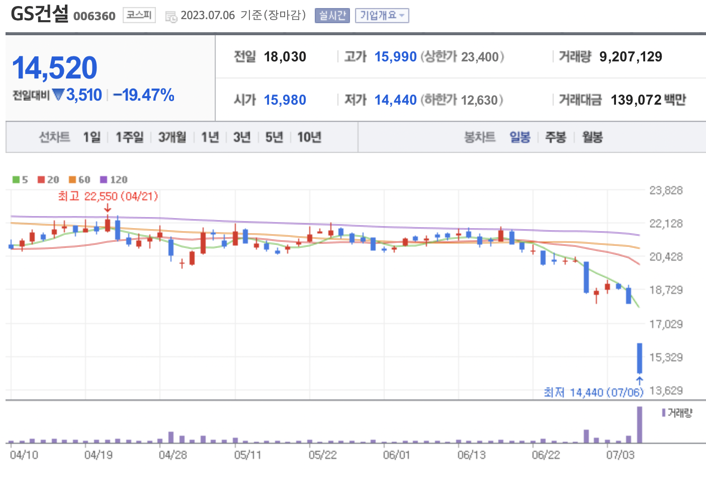Click the 저가 value 14,440
706x477 pixels.
pos(396,100)
